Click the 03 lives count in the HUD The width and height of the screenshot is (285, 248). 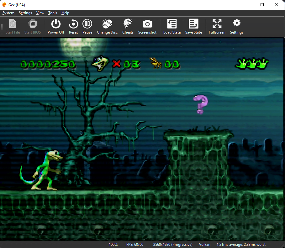coord(132,64)
